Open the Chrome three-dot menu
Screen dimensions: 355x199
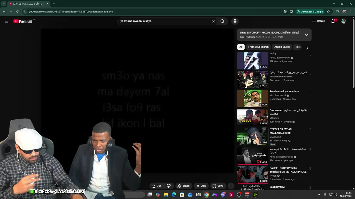coord(351,12)
